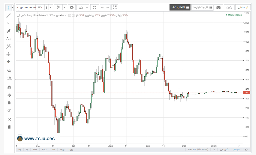
Task: Toggle magnet mode for drawings
Action: [x=9, y=87]
